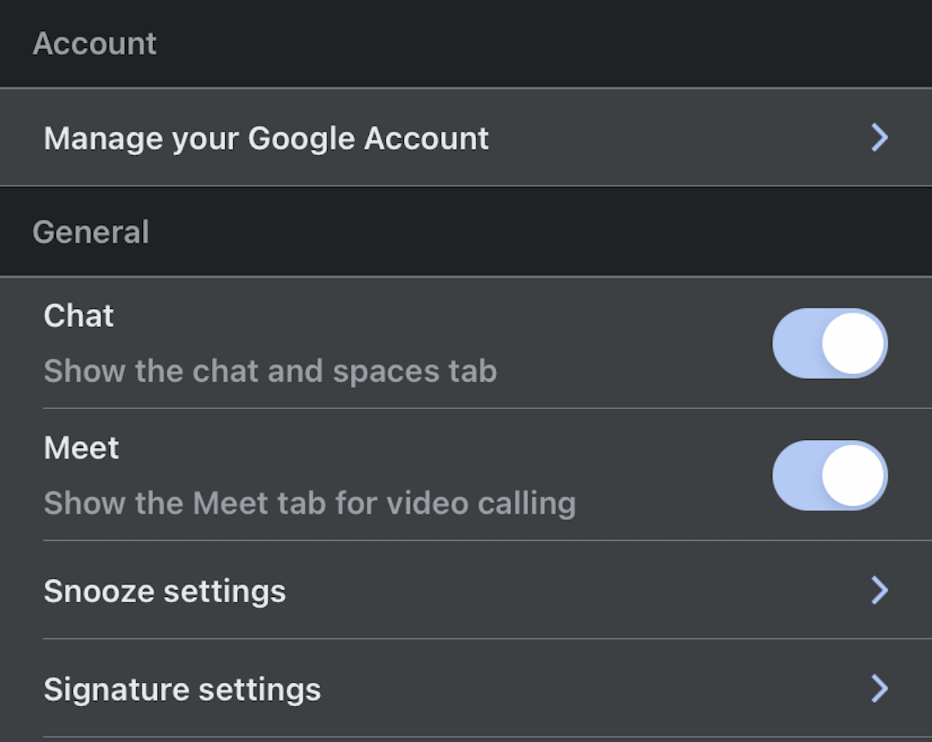Click the General section header
Viewport: 932px width, 742px height.
pyautogui.click(x=91, y=232)
